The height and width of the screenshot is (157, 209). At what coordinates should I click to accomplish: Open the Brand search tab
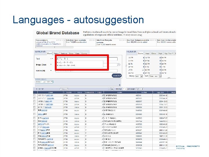(50, 53)
